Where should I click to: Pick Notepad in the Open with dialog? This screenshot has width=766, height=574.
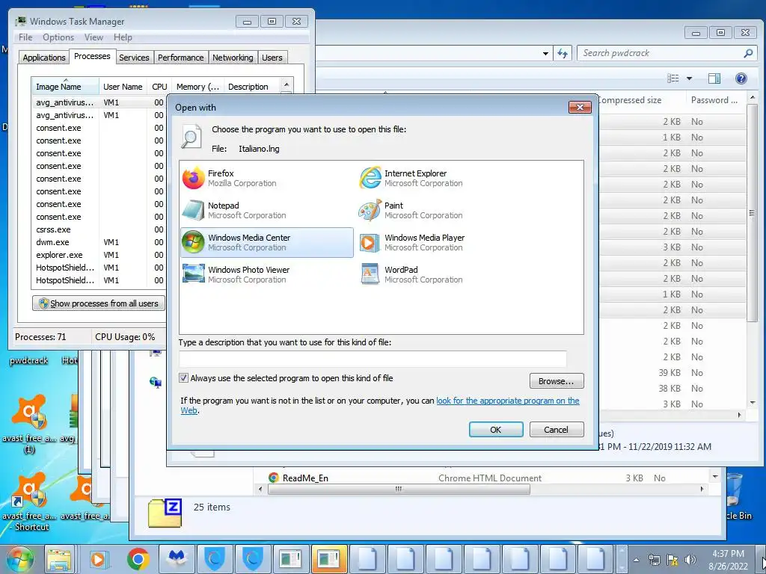click(267, 210)
